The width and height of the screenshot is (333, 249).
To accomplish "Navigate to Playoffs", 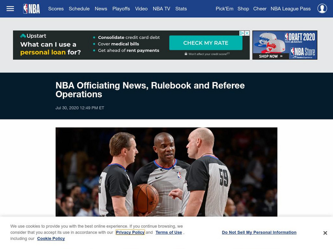I will pos(121,9).
